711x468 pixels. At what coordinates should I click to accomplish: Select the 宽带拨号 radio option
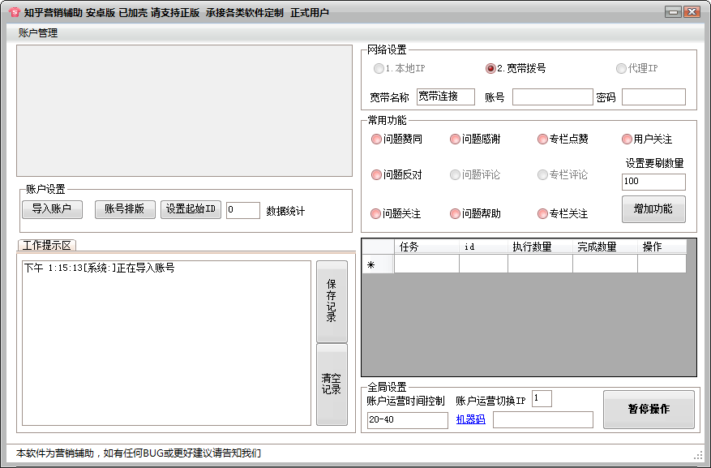pyautogui.click(x=490, y=69)
